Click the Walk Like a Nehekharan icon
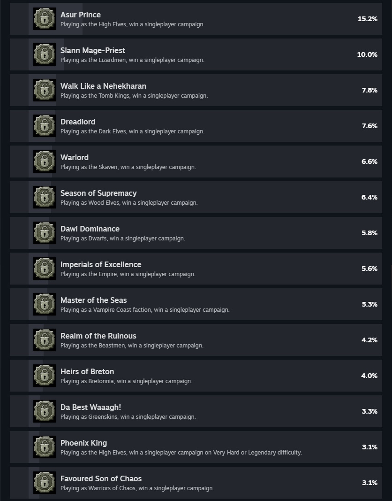The image size is (392, 501). [x=45, y=90]
